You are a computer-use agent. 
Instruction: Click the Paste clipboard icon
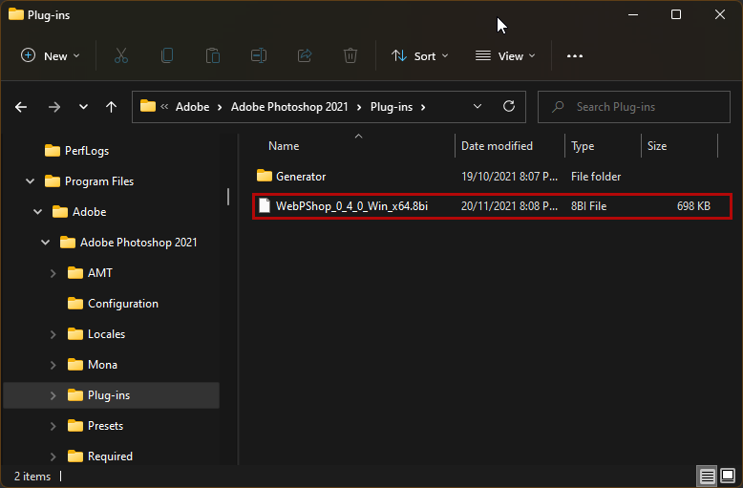[213, 56]
